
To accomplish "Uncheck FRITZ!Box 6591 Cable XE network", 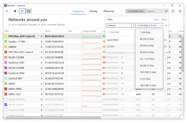I will point(6,36).
